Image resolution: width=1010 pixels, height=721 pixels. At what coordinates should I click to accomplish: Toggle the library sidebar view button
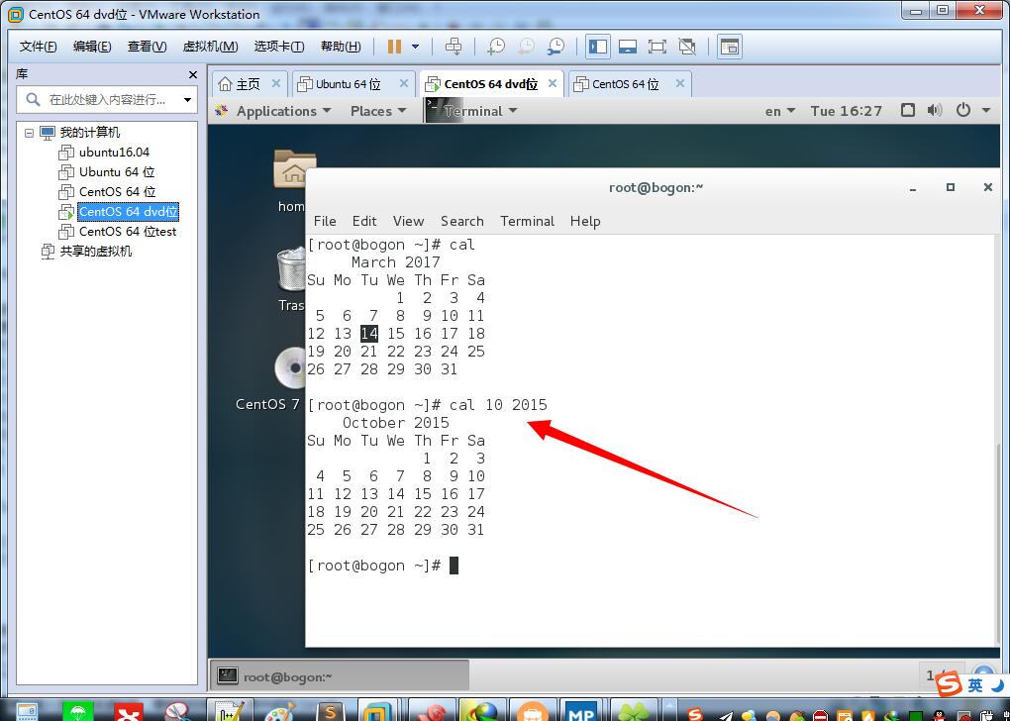(x=598, y=47)
